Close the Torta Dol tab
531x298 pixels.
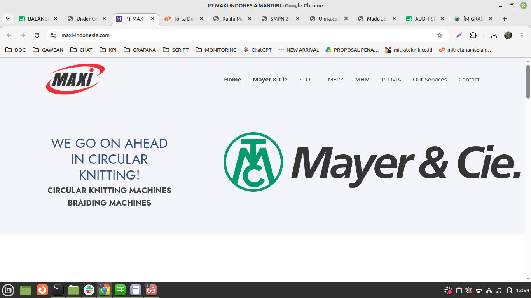point(201,19)
